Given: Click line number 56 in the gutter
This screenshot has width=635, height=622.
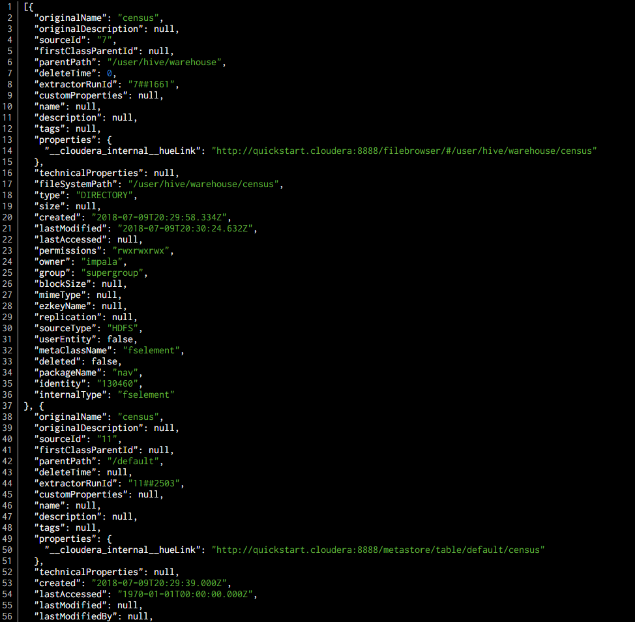Looking at the screenshot, I should pyautogui.click(x=7, y=616).
